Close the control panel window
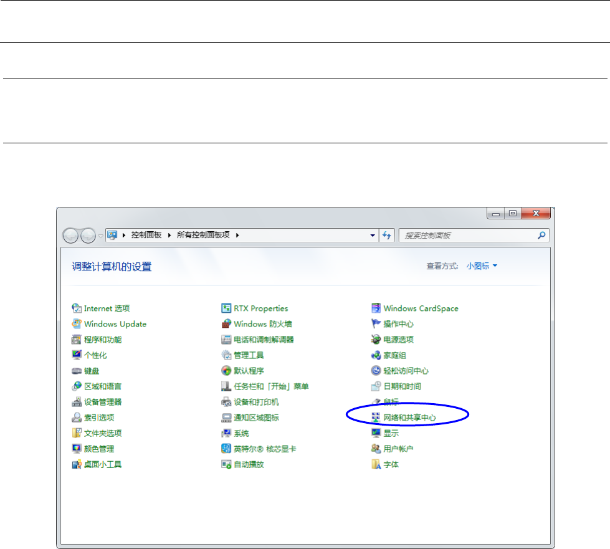The image size is (610, 549). pyautogui.click(x=536, y=213)
